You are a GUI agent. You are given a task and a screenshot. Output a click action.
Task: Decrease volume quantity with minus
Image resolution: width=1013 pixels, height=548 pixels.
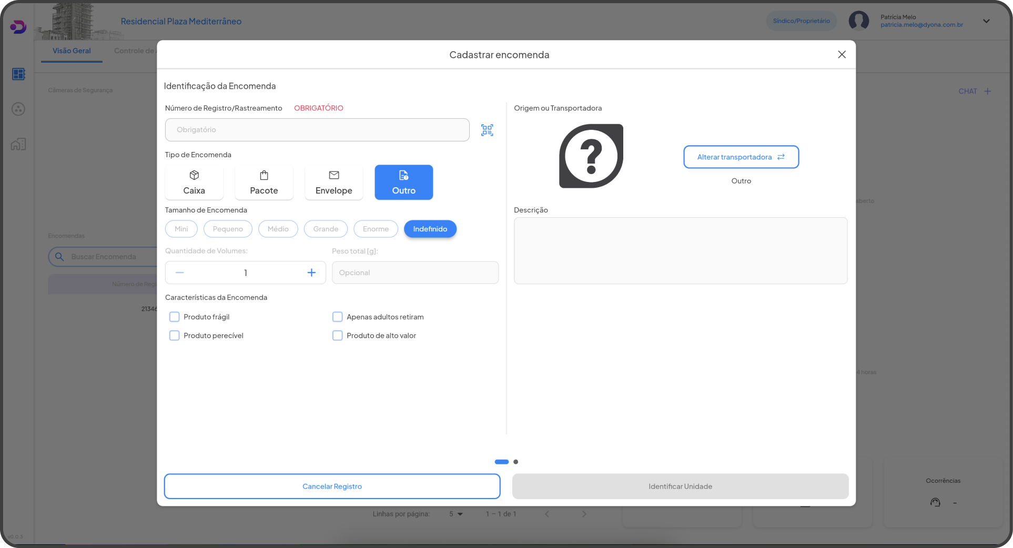(180, 272)
